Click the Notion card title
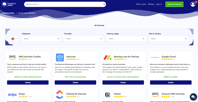 pos(118,94)
